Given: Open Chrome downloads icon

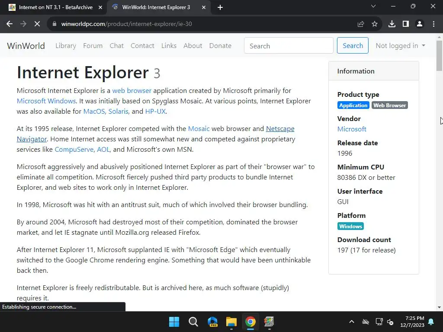Looking at the screenshot, I should point(392,24).
